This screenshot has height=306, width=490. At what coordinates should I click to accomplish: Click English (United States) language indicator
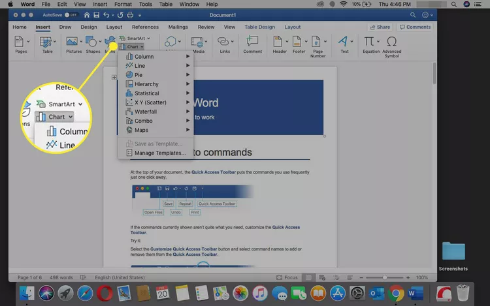click(x=120, y=277)
